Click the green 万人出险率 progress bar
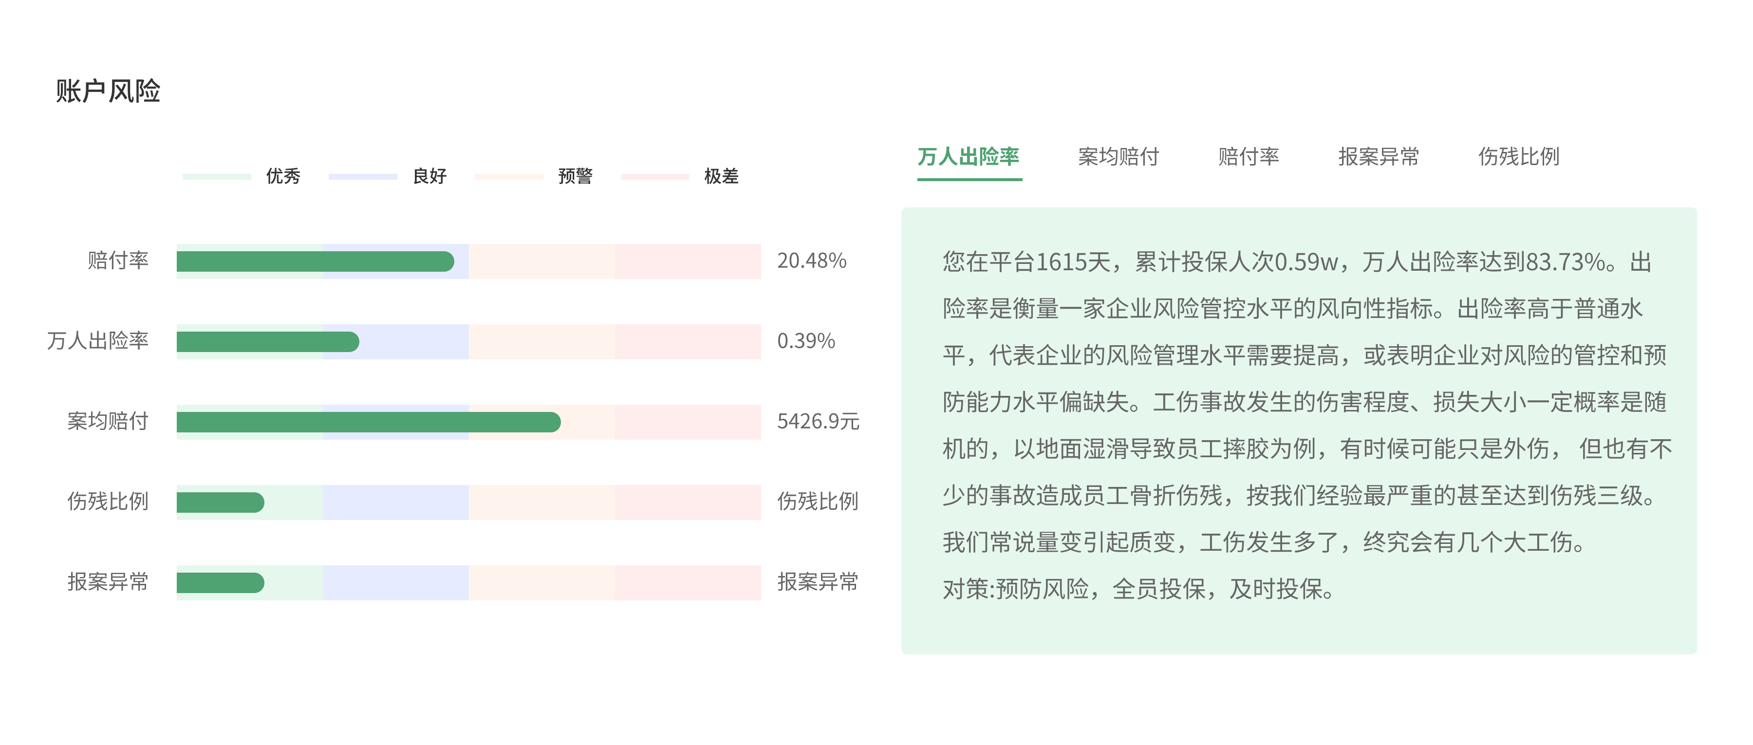Viewport: 1753px width, 745px height. coord(267,341)
